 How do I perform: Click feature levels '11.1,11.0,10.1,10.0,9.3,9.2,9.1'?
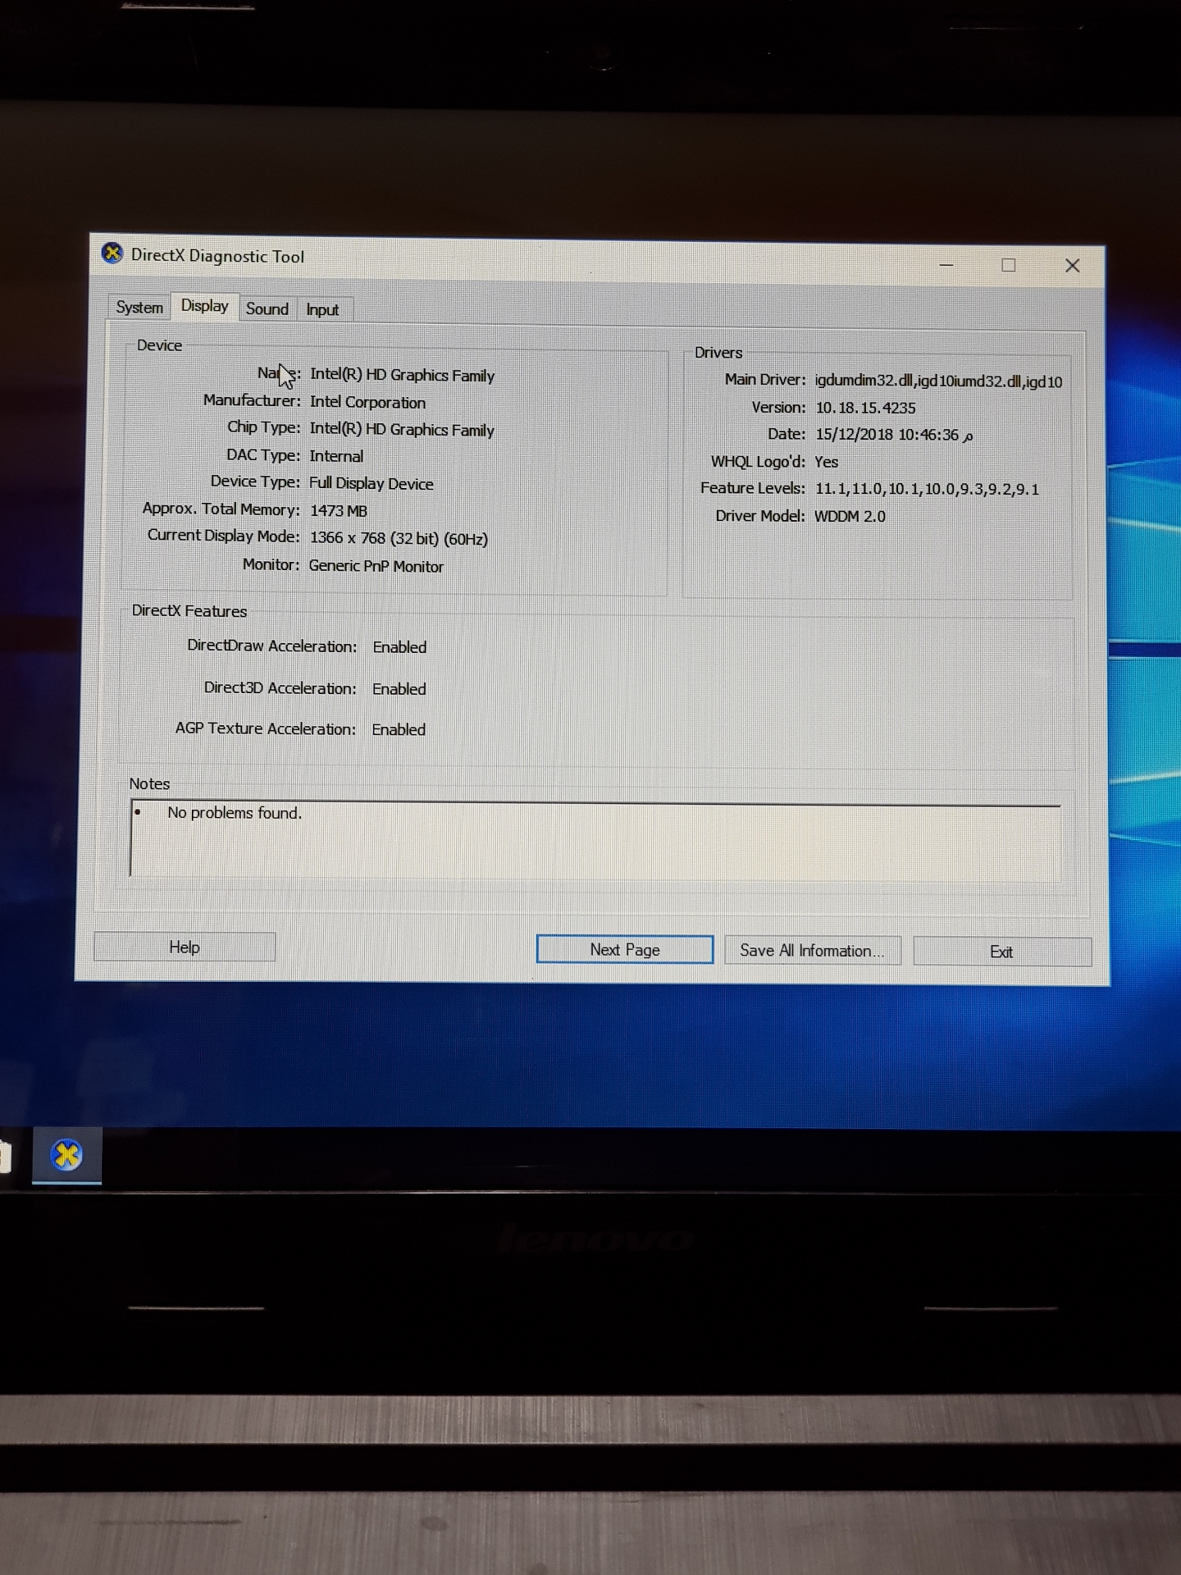pos(927,489)
